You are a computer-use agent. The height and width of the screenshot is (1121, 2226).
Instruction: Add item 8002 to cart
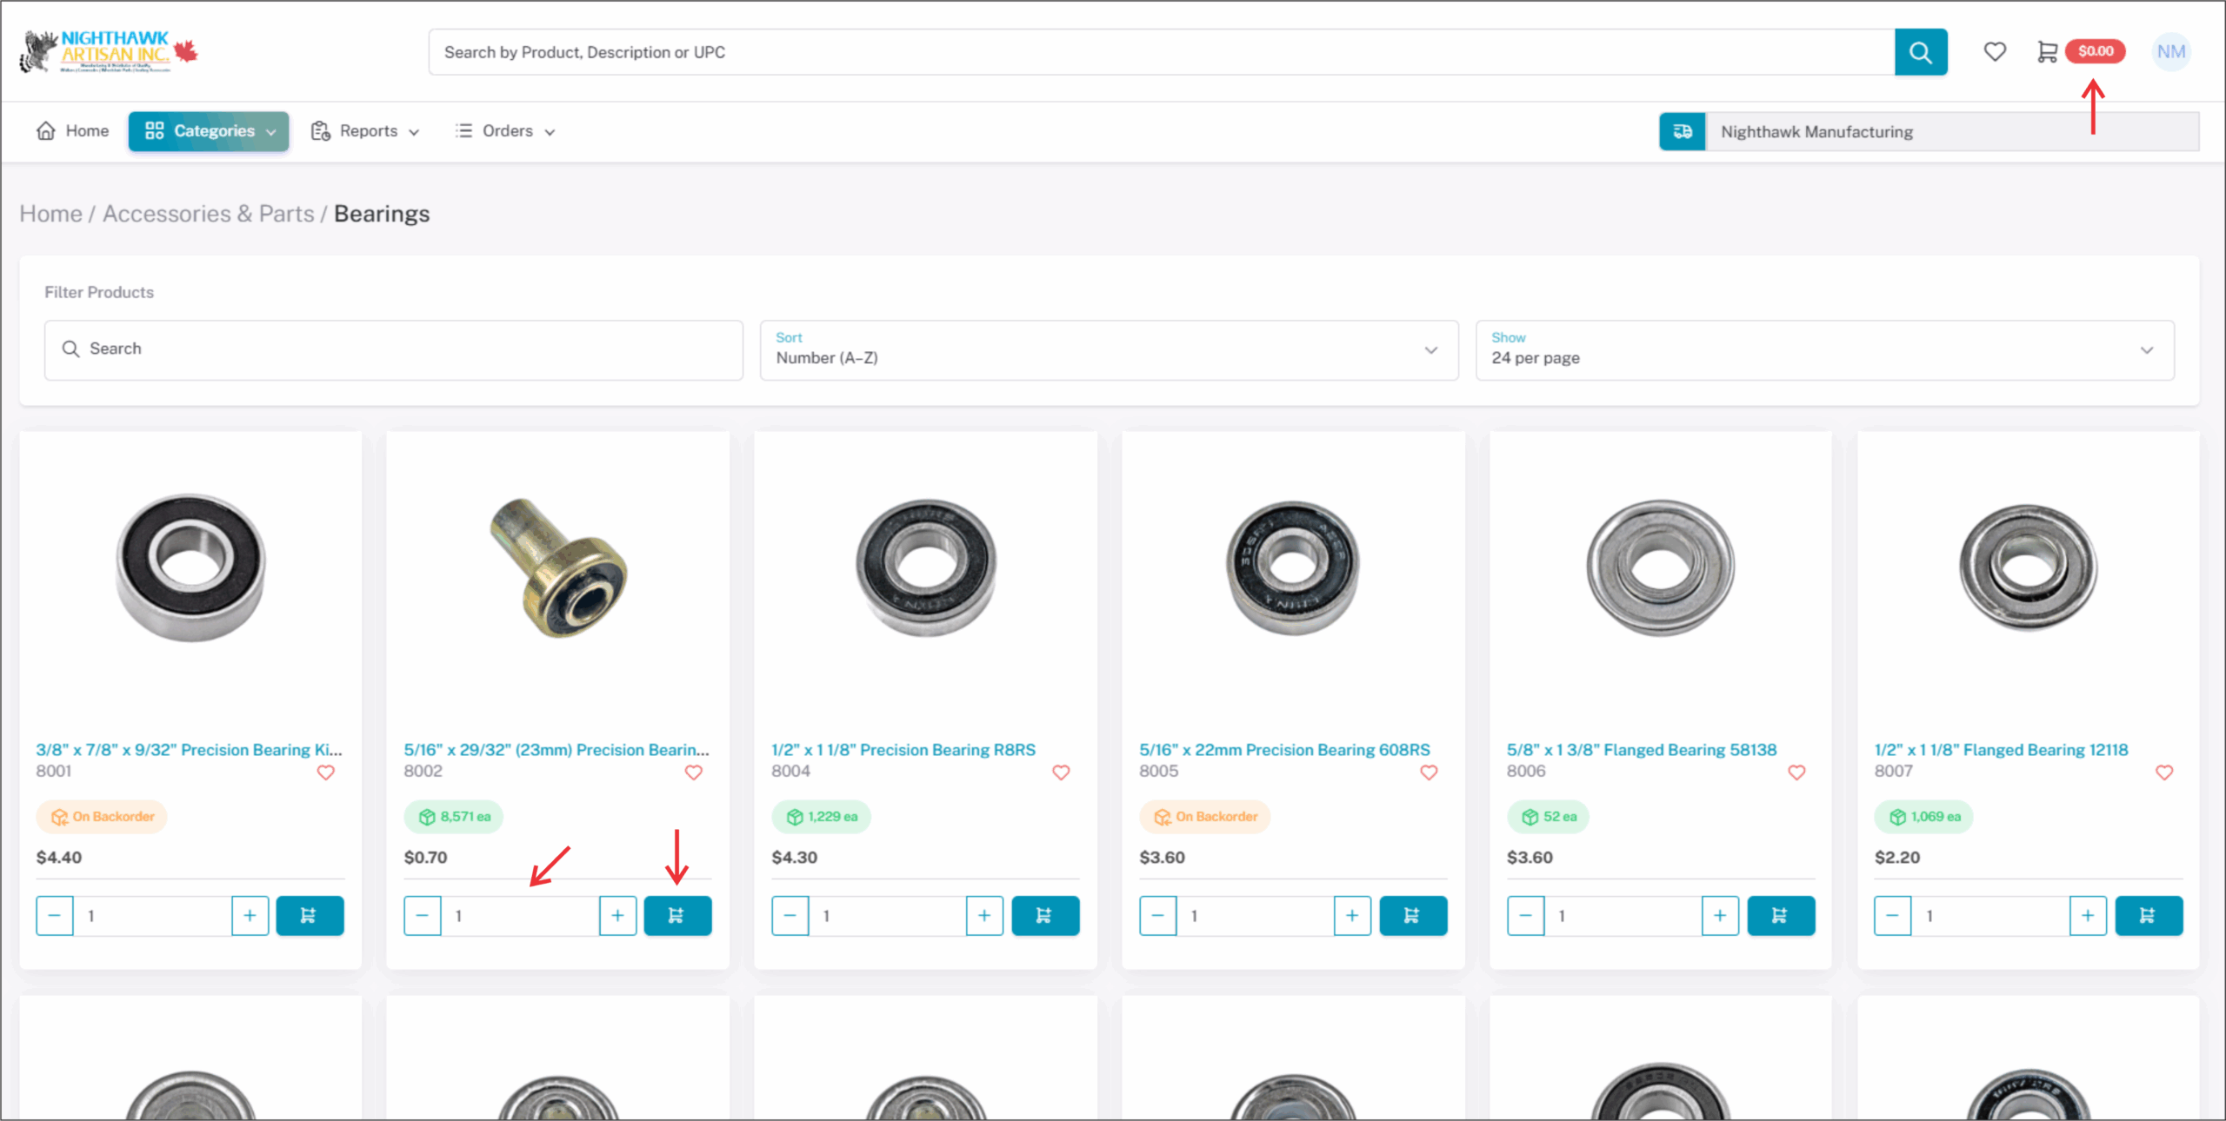[x=677, y=915]
